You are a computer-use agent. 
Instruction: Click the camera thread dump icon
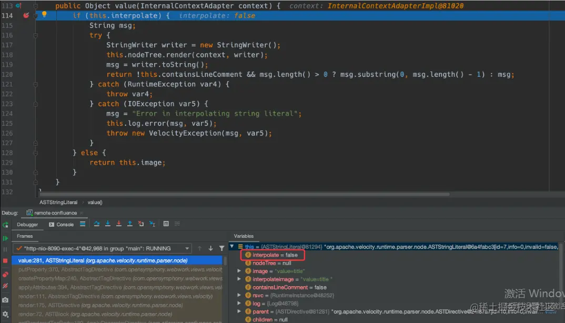point(5,300)
